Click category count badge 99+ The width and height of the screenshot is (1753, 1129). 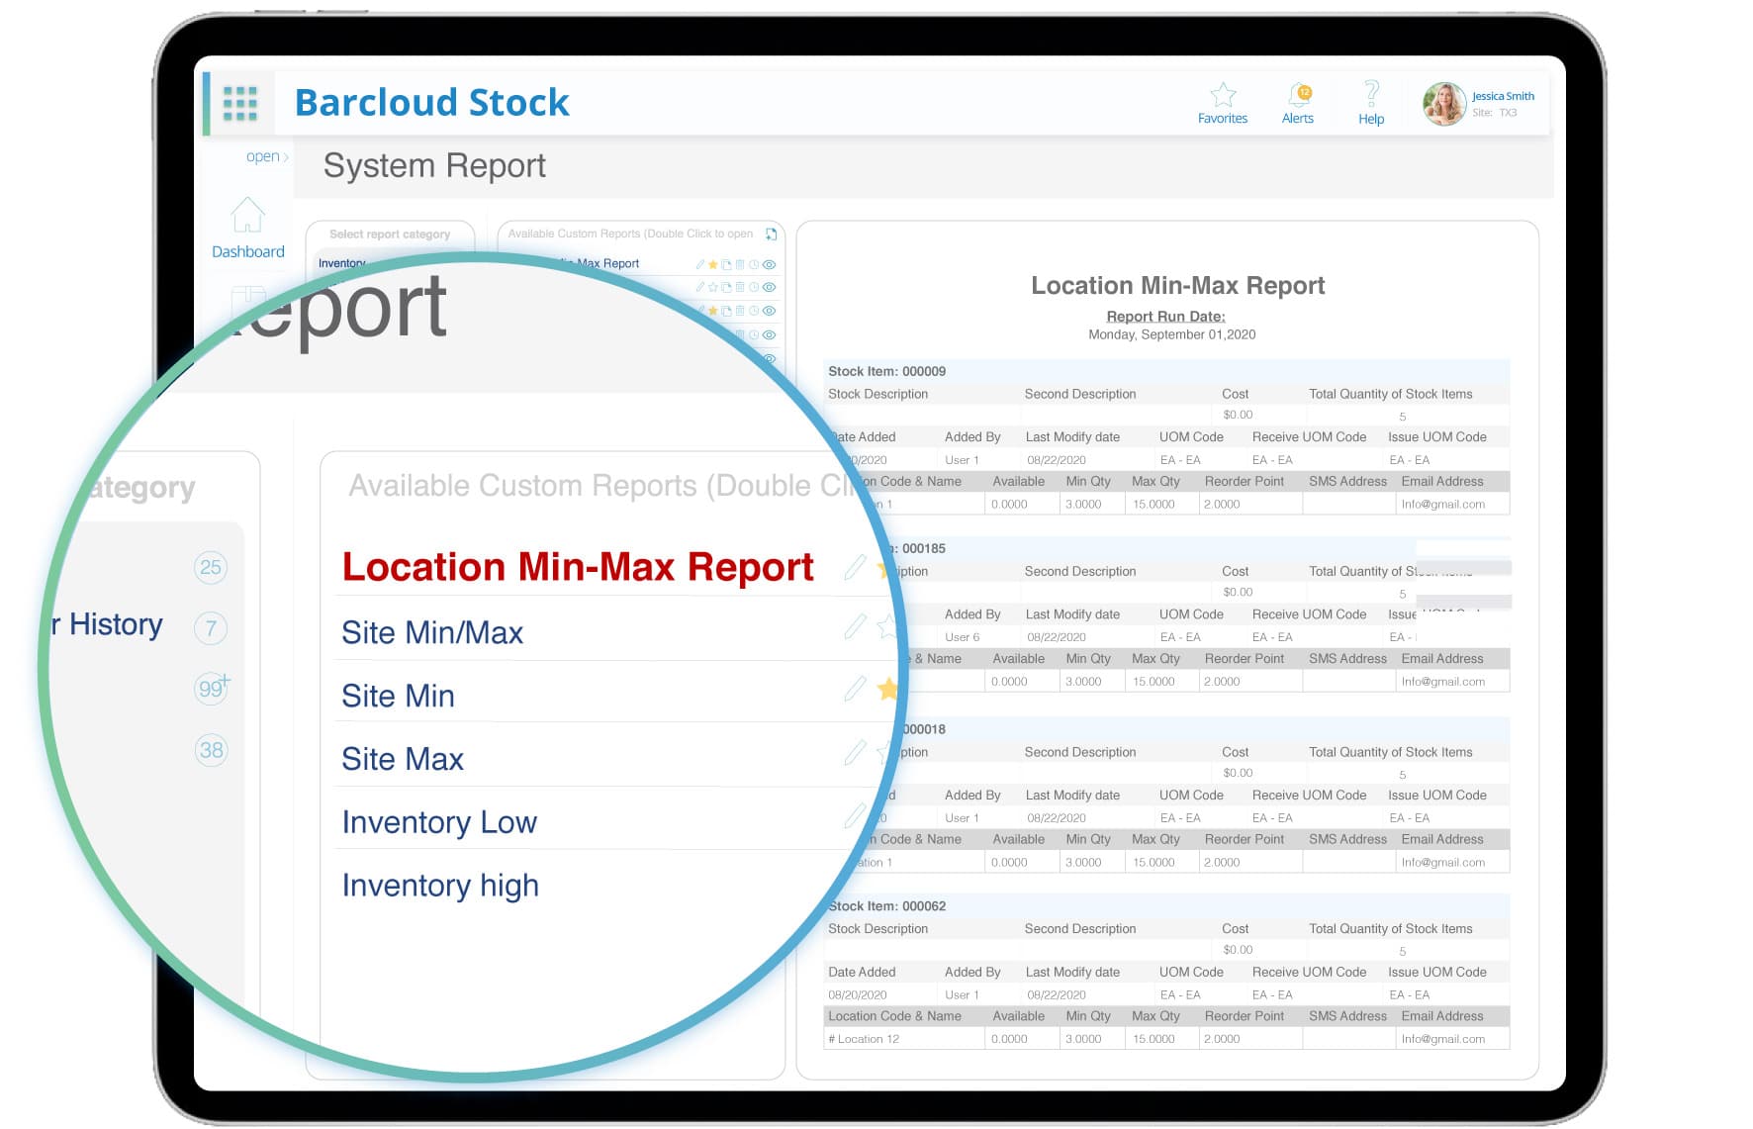tap(212, 688)
